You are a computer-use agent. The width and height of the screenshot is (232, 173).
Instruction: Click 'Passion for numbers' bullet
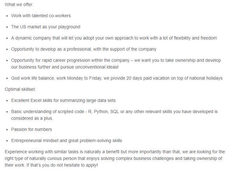coord(32,129)
